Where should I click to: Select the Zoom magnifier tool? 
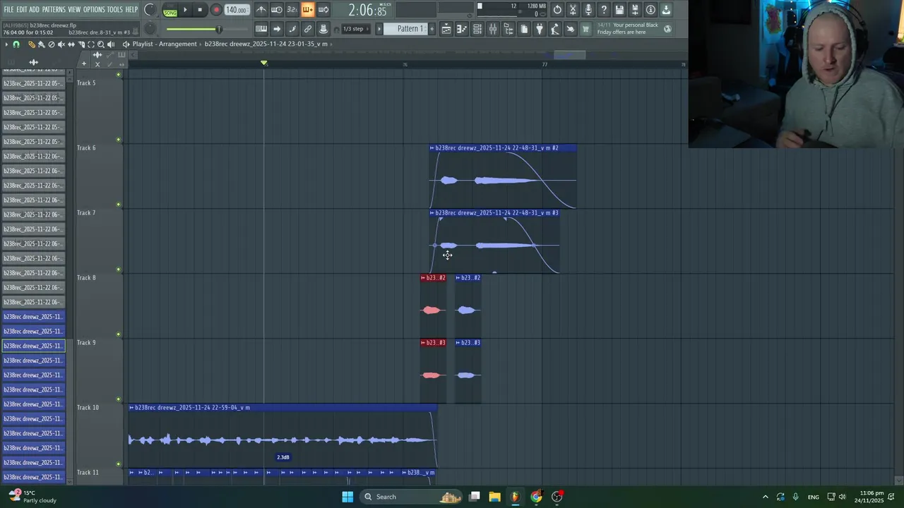tap(101, 44)
